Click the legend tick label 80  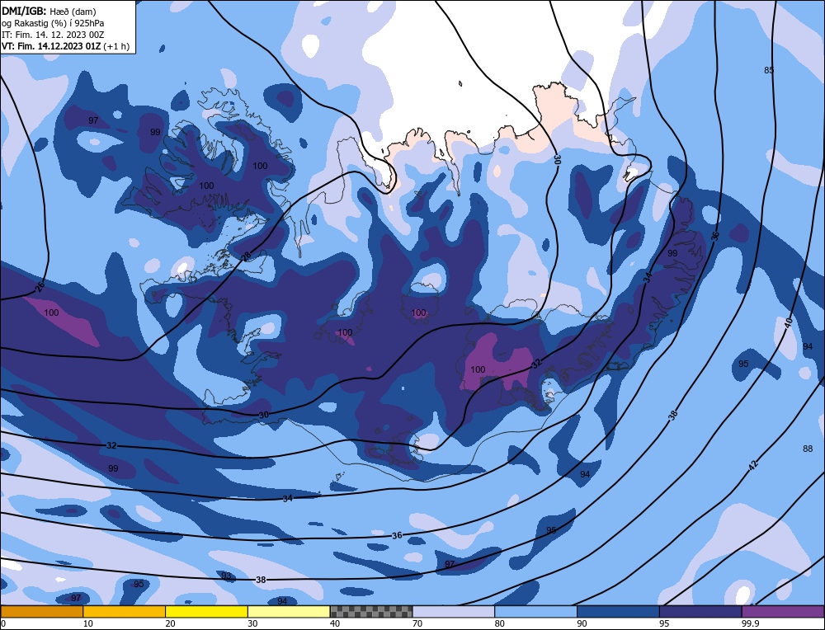click(499, 623)
